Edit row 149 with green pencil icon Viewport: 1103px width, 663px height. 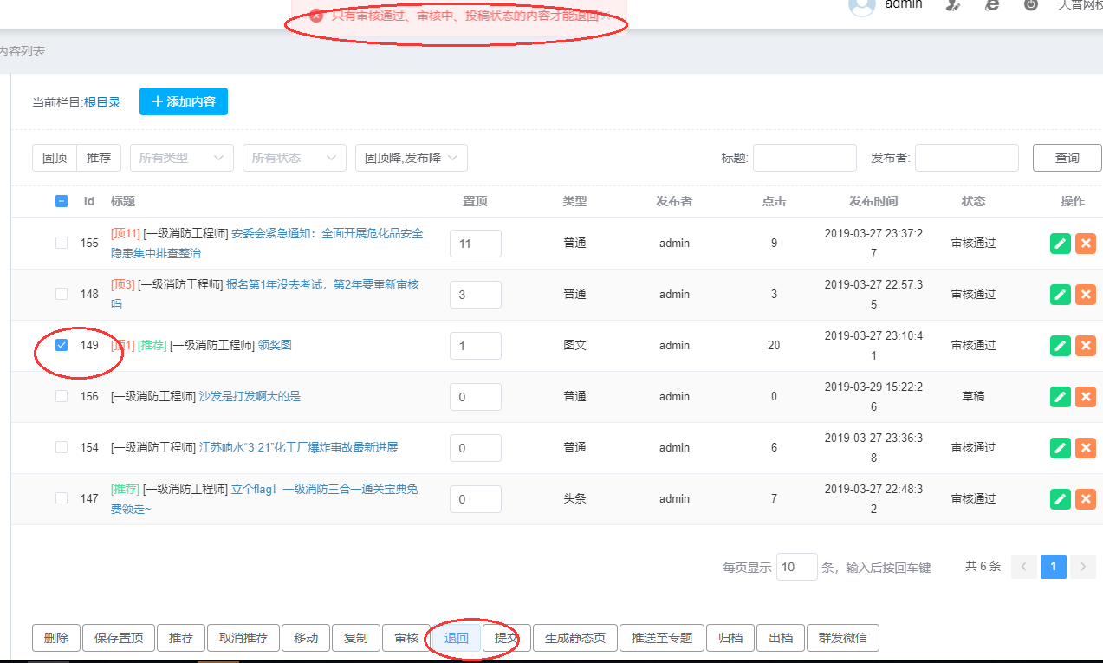point(1061,346)
